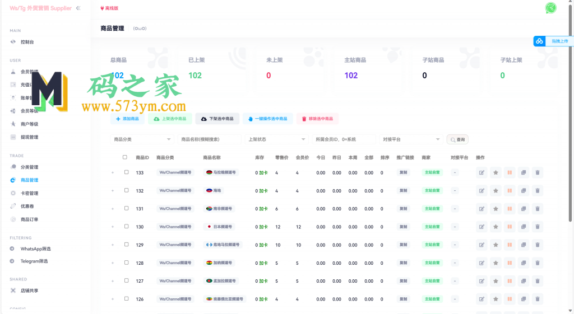The height and width of the screenshot is (314, 574).
Task: Click the 商品名称 fuzzy search input
Action: [x=210, y=139]
